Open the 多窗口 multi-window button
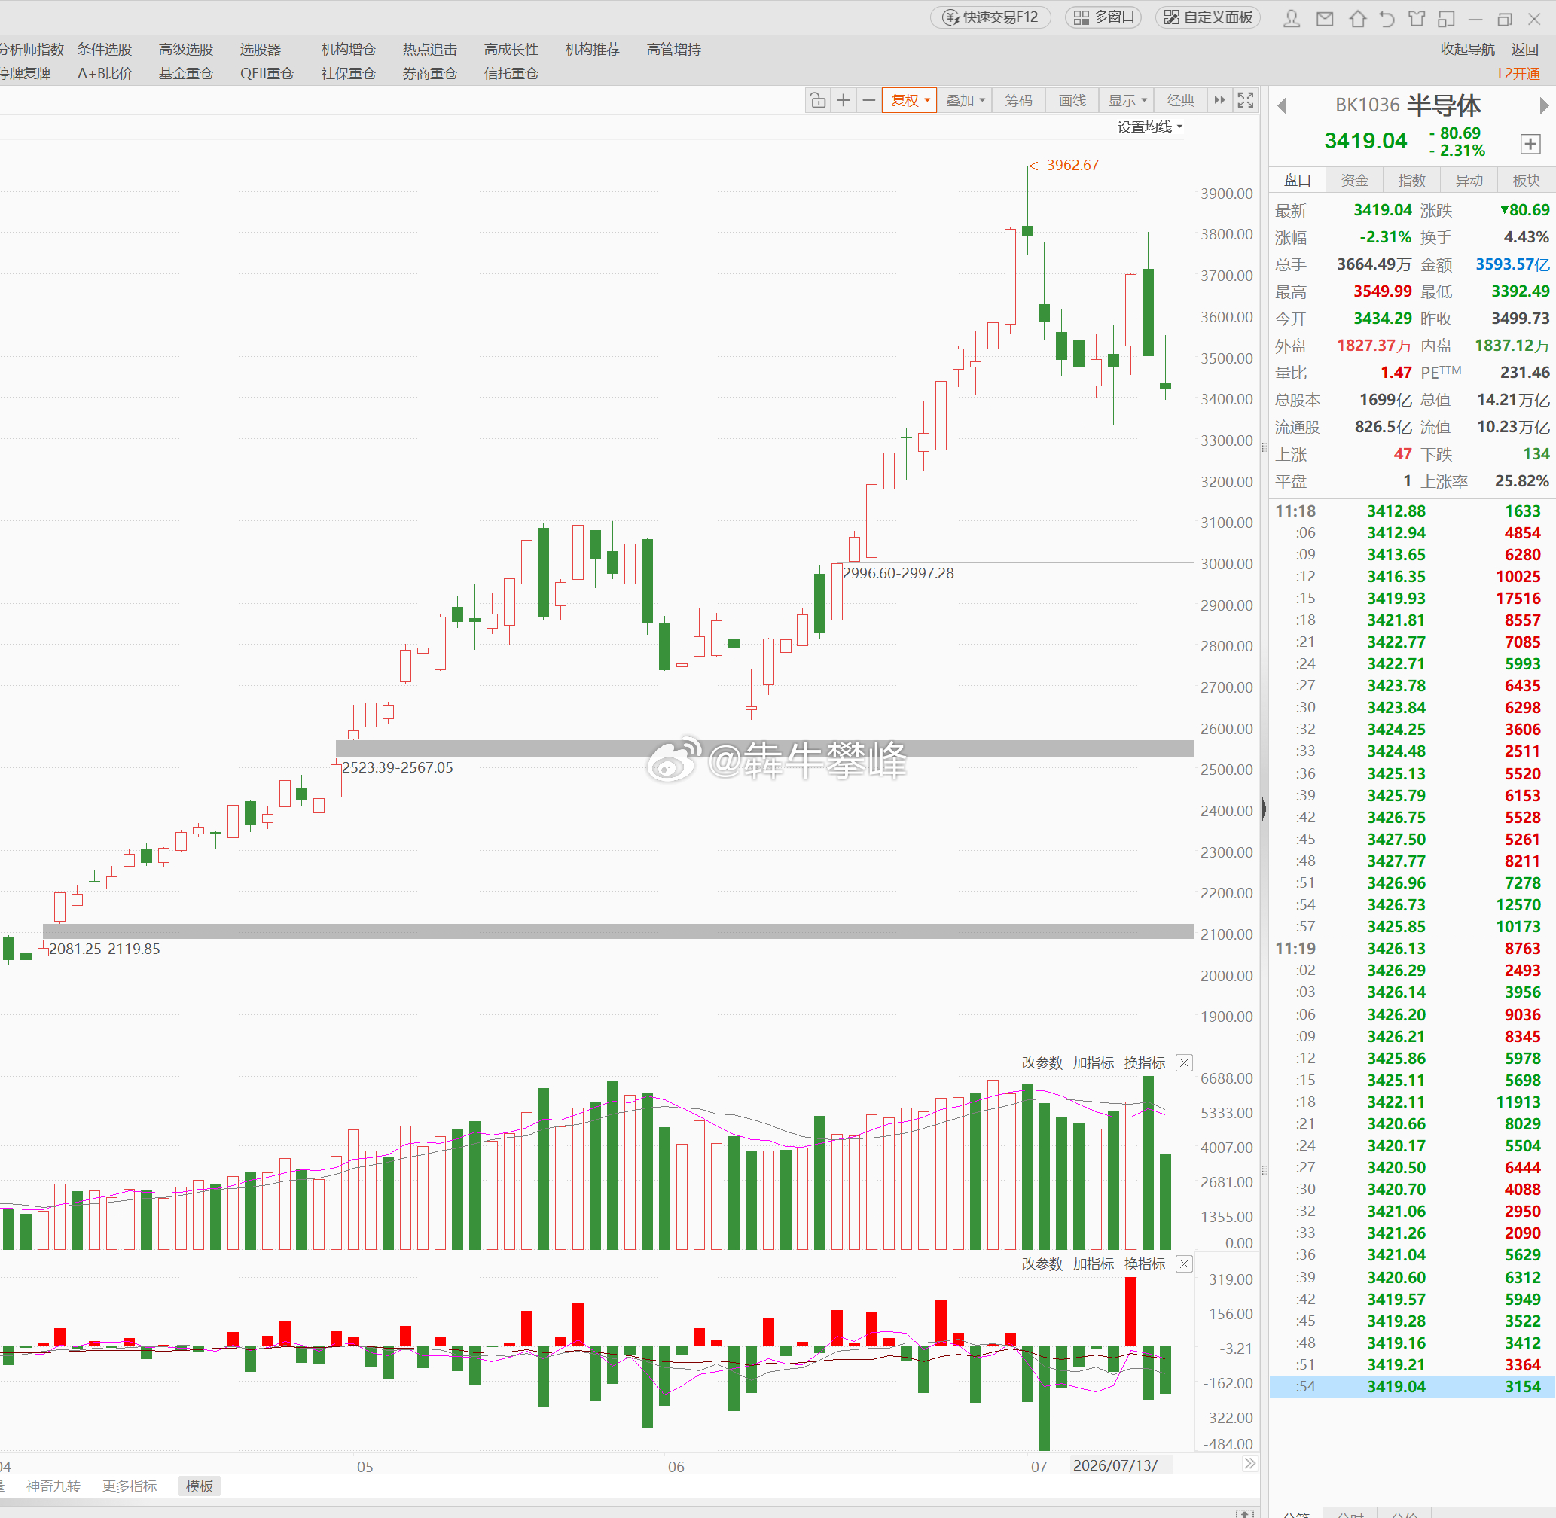This screenshot has height=1518, width=1556. pos(1104,17)
